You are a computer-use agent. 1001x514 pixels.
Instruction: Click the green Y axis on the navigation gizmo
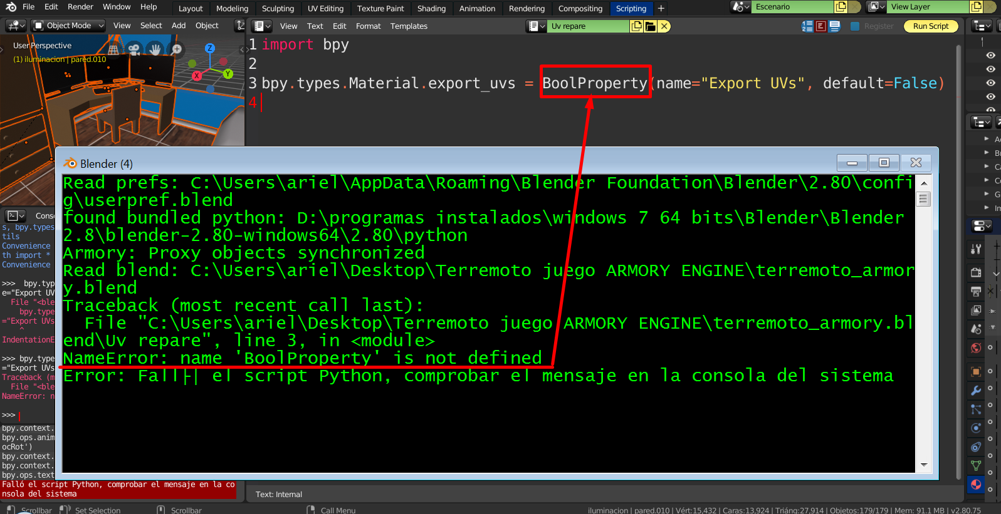[x=228, y=74]
